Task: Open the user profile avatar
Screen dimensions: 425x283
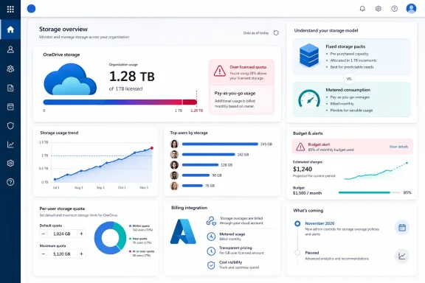Action: (411, 9)
